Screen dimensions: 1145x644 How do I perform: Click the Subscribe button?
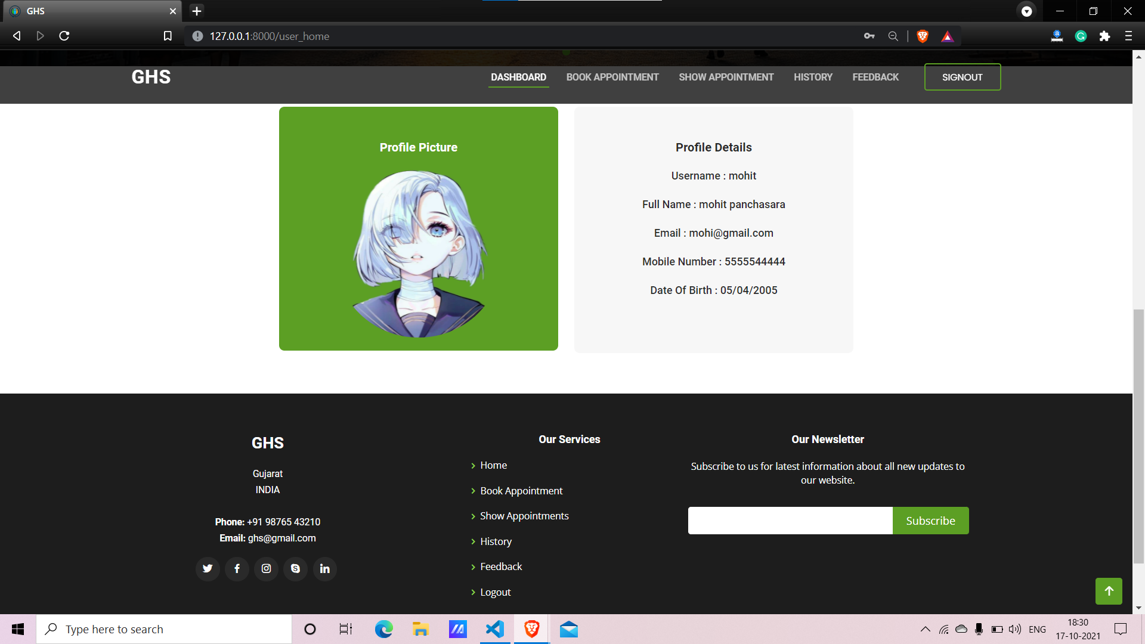tap(930, 521)
